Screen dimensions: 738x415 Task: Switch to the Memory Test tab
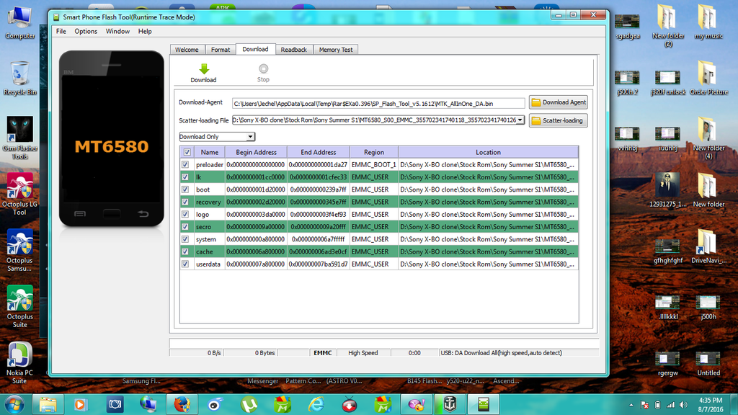pos(336,50)
